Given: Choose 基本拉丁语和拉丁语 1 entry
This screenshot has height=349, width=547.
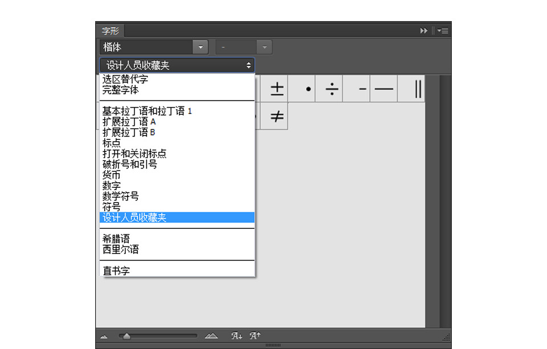Looking at the screenshot, I should point(177,111).
